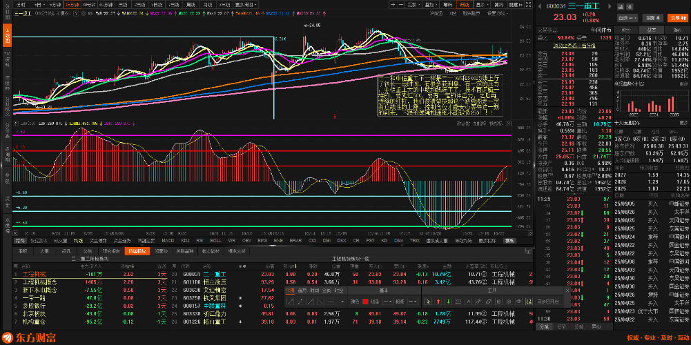Switch to daily K-line period

tap(122, 4)
